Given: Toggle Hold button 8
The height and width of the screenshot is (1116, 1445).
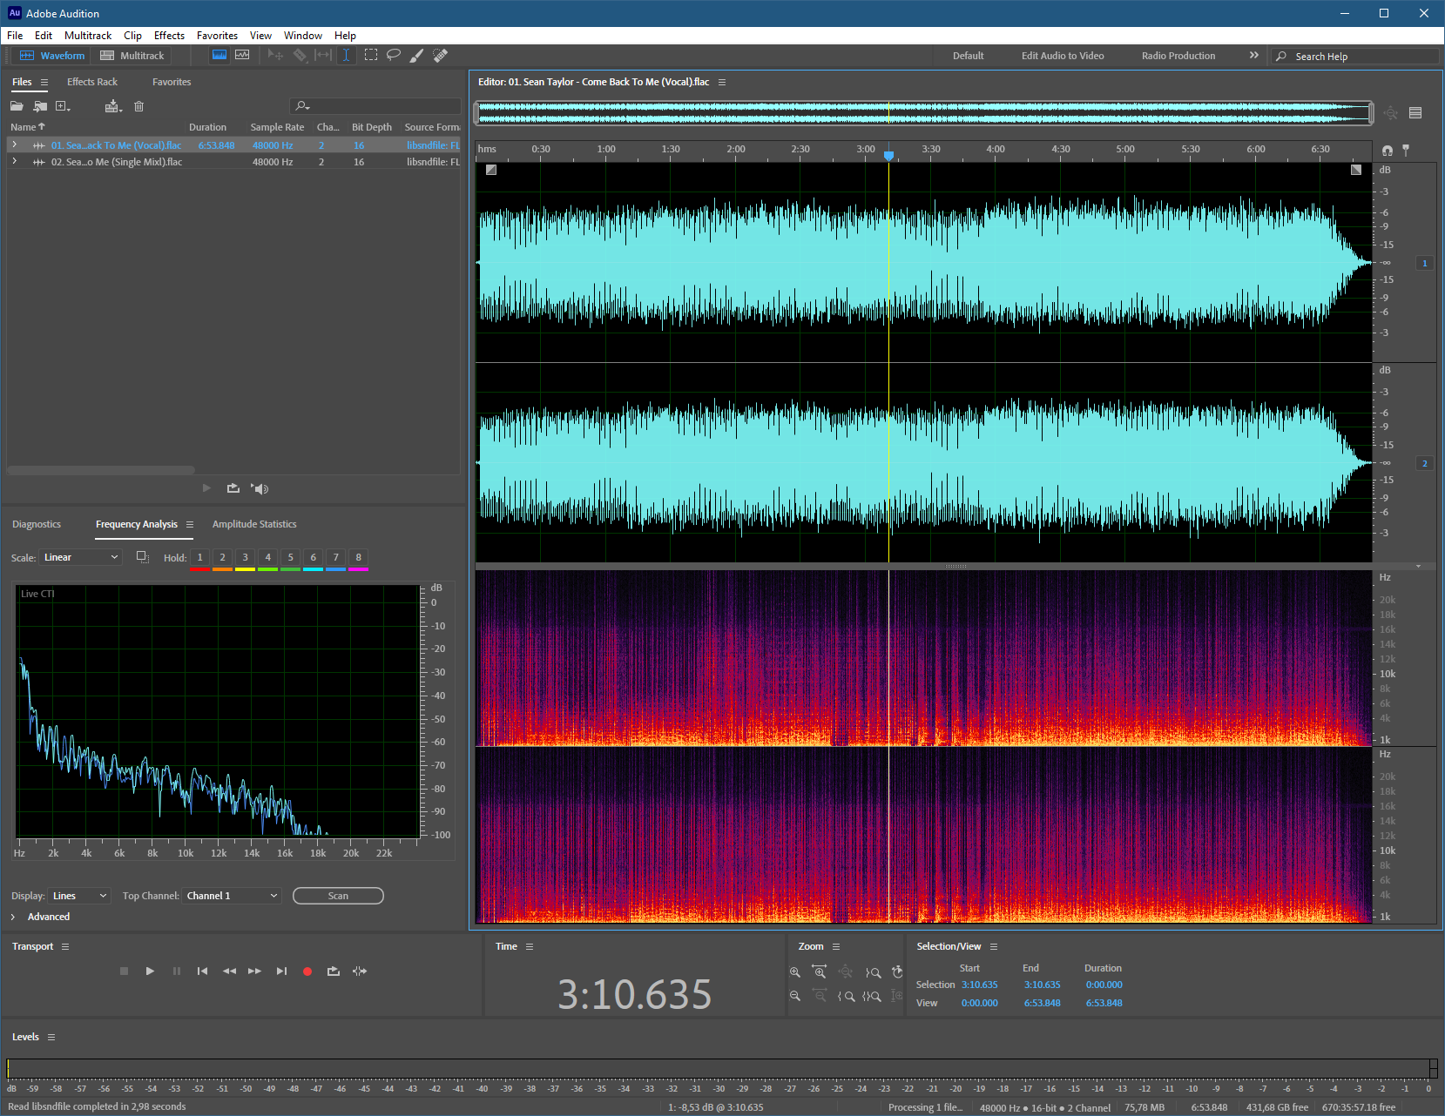Looking at the screenshot, I should (x=358, y=557).
